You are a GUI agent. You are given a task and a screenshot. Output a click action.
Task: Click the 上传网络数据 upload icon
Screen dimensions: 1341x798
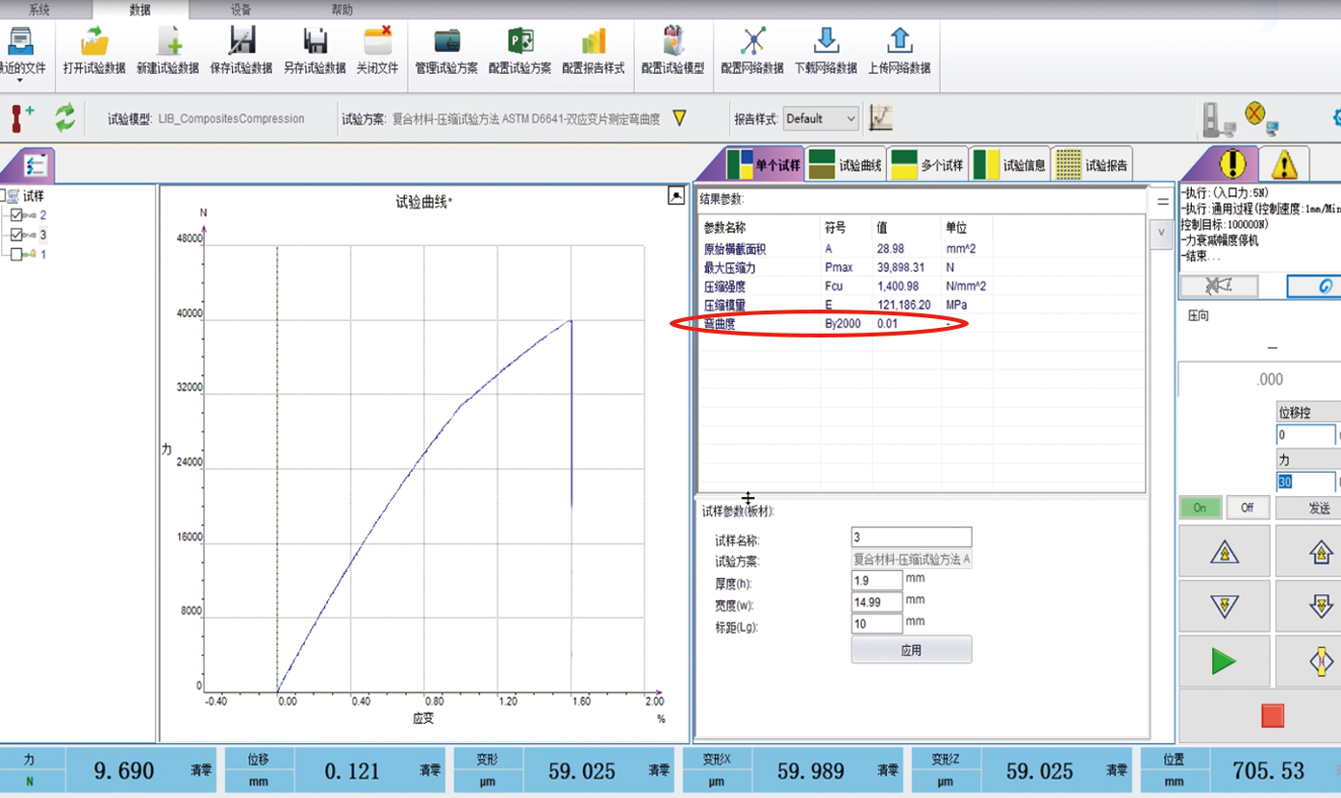pyautogui.click(x=898, y=42)
